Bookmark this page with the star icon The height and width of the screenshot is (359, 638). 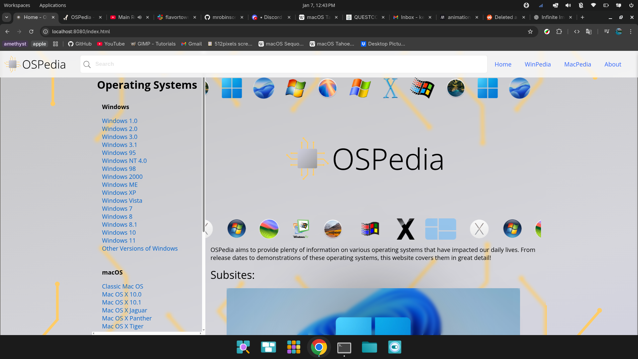530,32
